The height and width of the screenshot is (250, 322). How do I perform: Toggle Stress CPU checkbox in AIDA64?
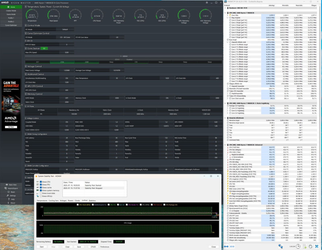pos(41,182)
